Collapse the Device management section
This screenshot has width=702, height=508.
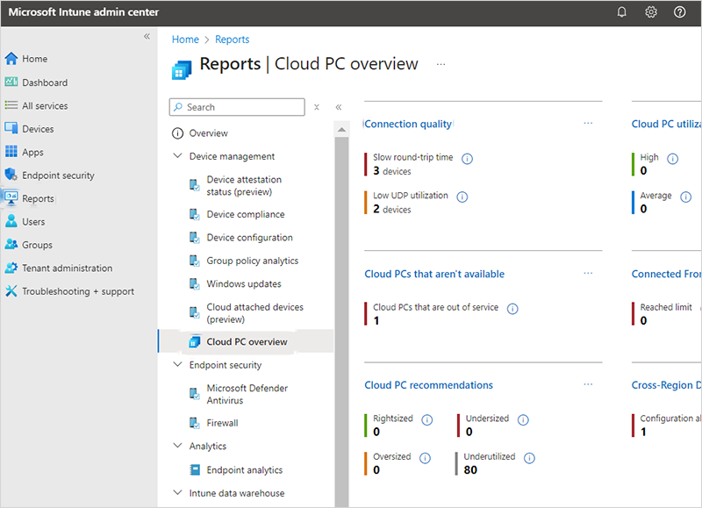click(x=178, y=156)
